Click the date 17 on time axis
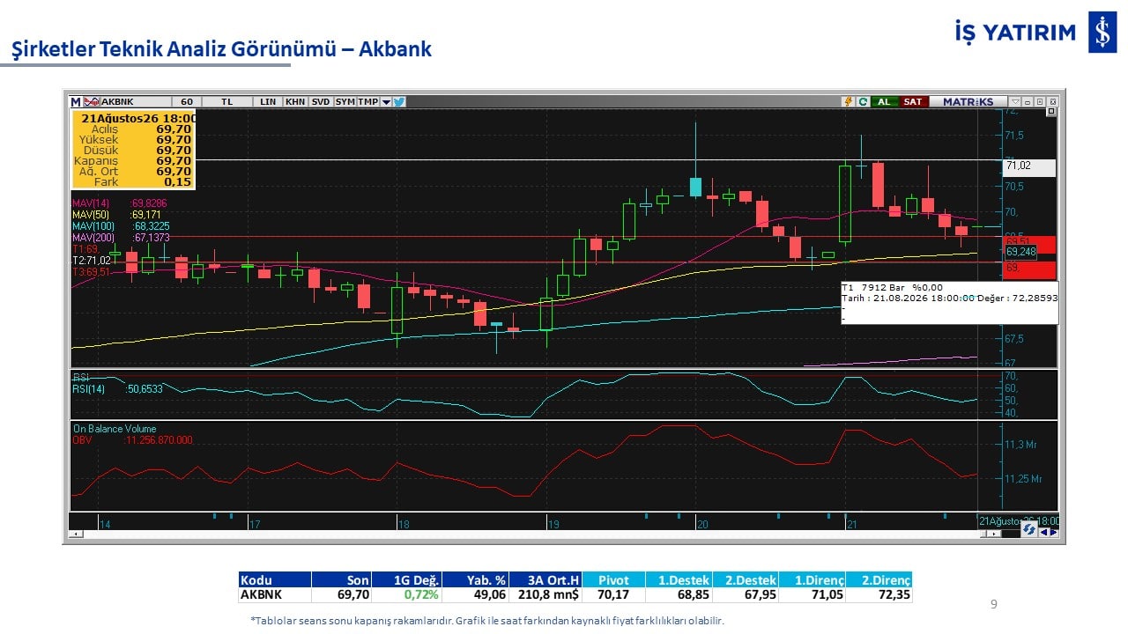This screenshot has width=1128, height=634. click(254, 524)
